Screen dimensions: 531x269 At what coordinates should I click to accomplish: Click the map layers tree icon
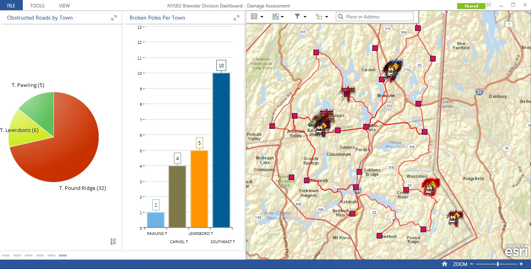pos(319,16)
